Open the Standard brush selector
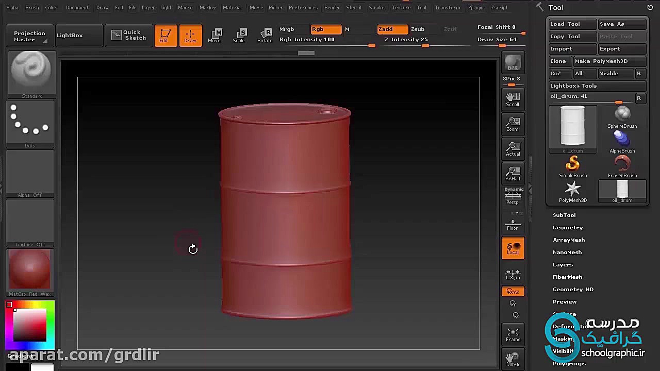The height and width of the screenshot is (371, 660). [x=31, y=75]
